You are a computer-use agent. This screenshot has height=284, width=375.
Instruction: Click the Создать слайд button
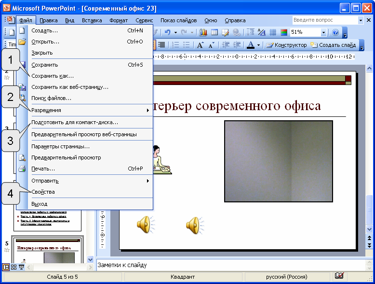click(x=333, y=45)
